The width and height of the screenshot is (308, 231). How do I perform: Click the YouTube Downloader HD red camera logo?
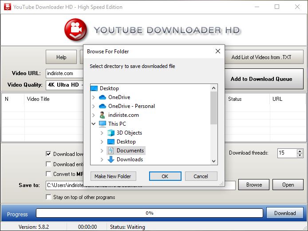pos(75,30)
